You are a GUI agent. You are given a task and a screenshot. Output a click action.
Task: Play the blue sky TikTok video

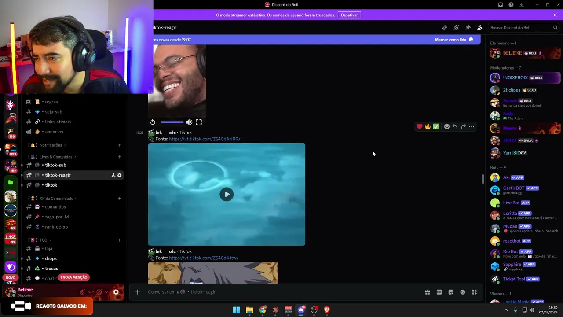tap(227, 194)
